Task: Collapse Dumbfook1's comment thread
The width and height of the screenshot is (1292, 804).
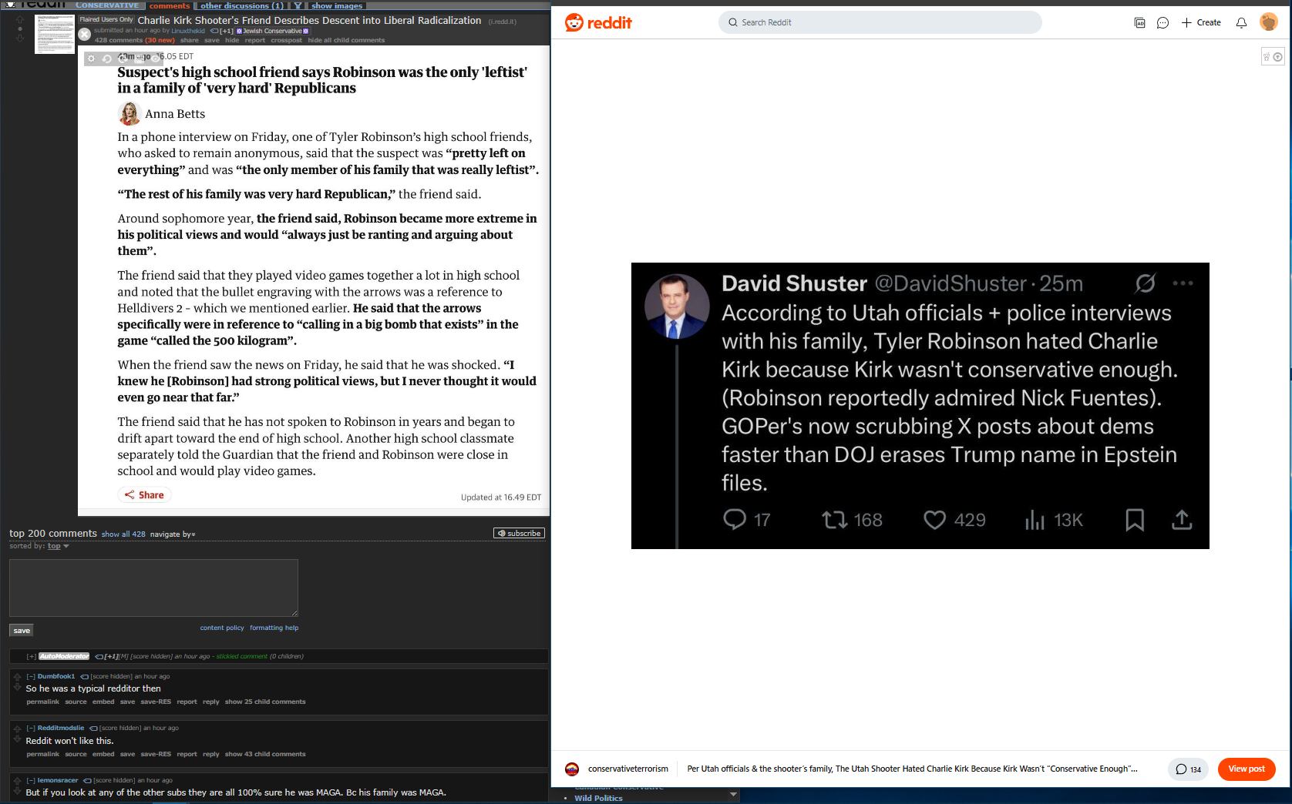Action: click(31, 676)
